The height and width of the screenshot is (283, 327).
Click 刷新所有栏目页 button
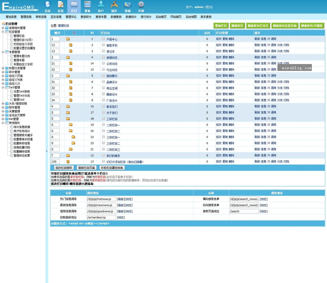pyautogui.click(x=258, y=26)
